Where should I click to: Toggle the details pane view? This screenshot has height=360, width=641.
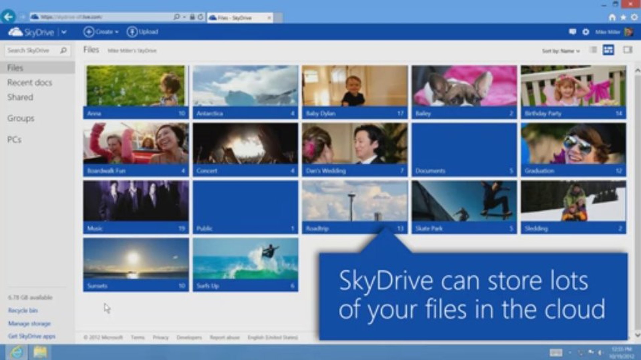coord(627,50)
